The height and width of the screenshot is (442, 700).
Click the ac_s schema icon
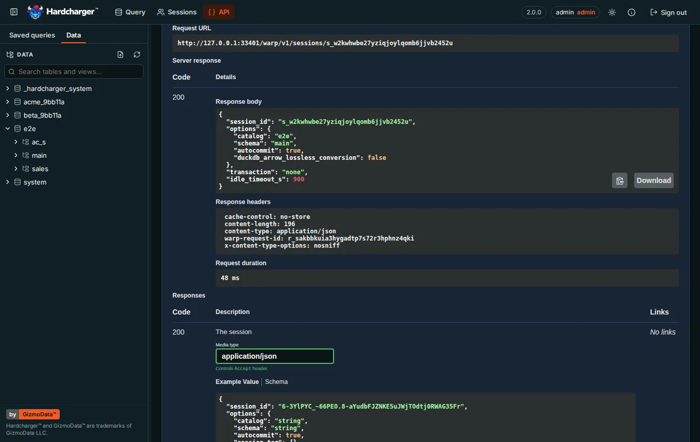(x=26, y=142)
